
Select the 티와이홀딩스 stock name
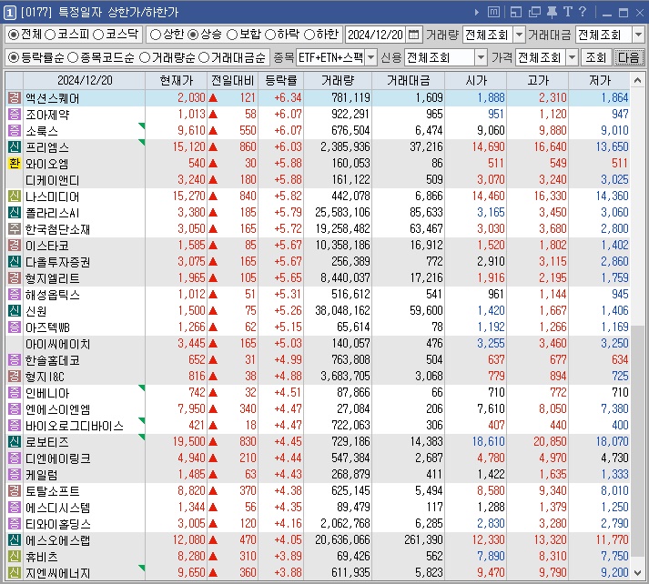tap(57, 524)
